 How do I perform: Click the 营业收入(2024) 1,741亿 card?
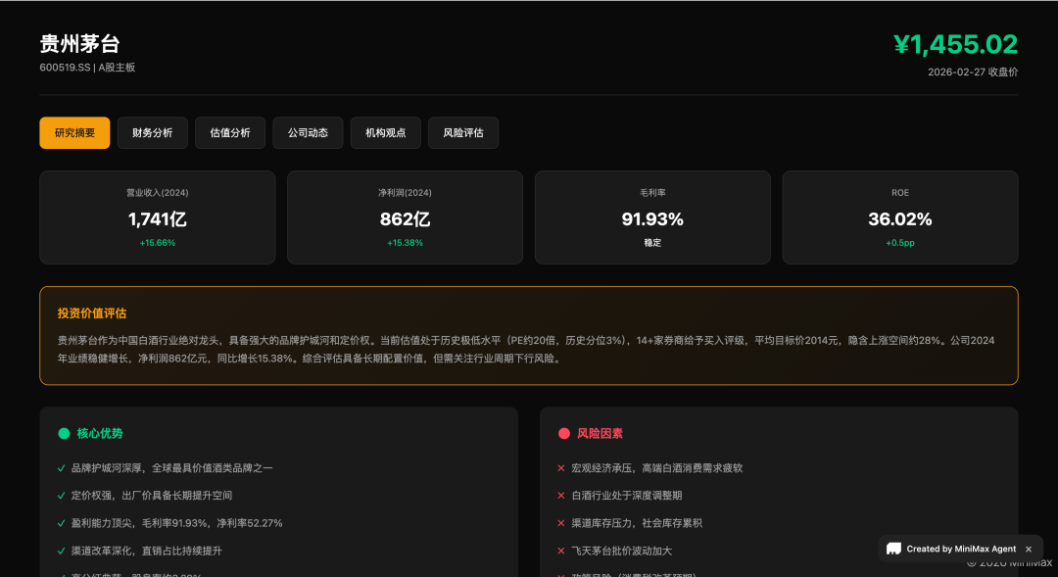157,217
